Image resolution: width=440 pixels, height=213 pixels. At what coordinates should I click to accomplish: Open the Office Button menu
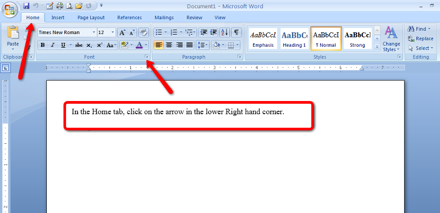pyautogui.click(x=10, y=9)
